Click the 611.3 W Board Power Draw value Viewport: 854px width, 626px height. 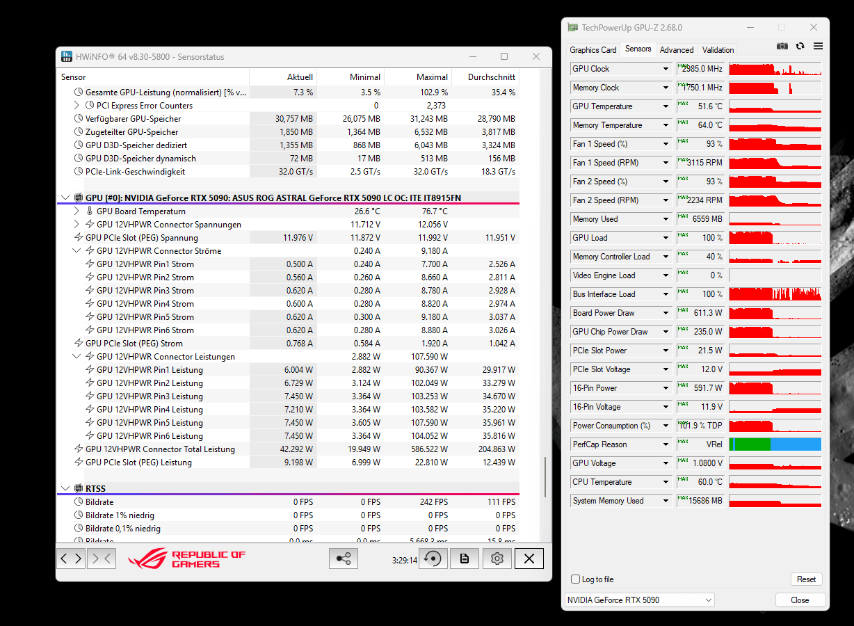(x=700, y=313)
